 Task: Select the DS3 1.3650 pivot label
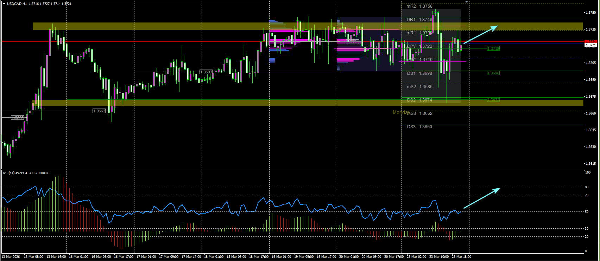(419, 127)
